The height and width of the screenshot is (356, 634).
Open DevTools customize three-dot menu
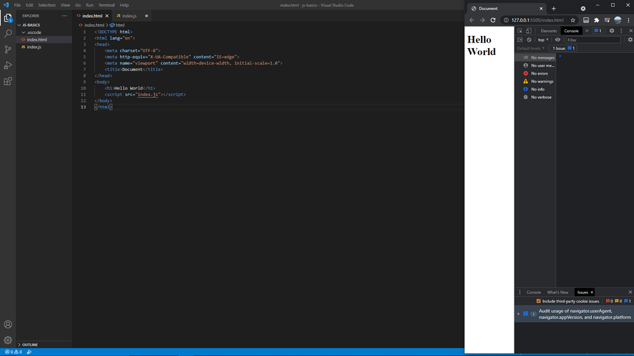click(622, 31)
